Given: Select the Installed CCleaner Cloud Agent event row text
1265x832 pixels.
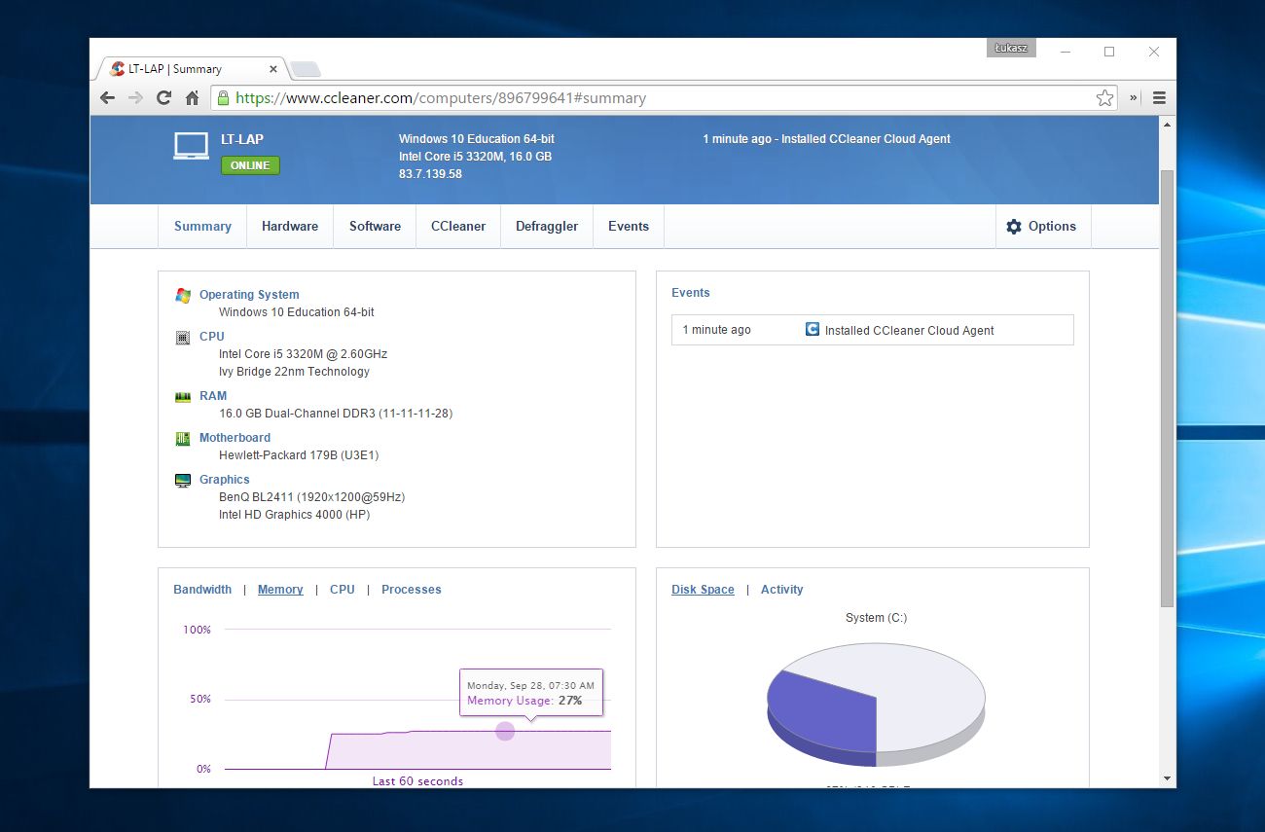Looking at the screenshot, I should [x=910, y=331].
